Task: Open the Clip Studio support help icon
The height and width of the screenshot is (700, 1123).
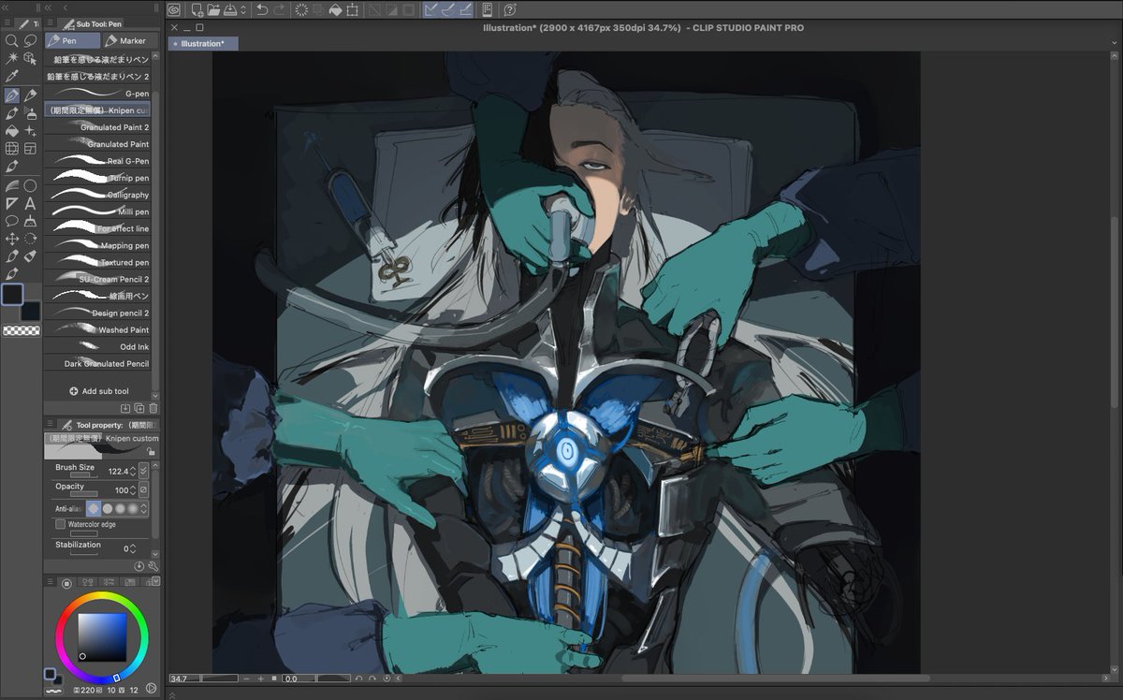Action: [509, 10]
